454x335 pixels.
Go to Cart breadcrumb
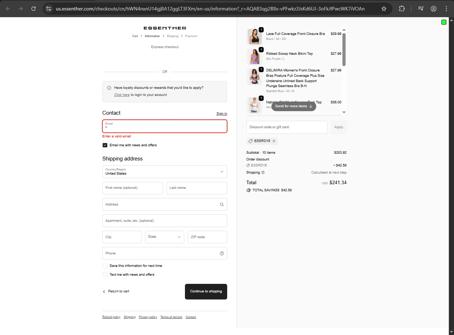pos(135,36)
